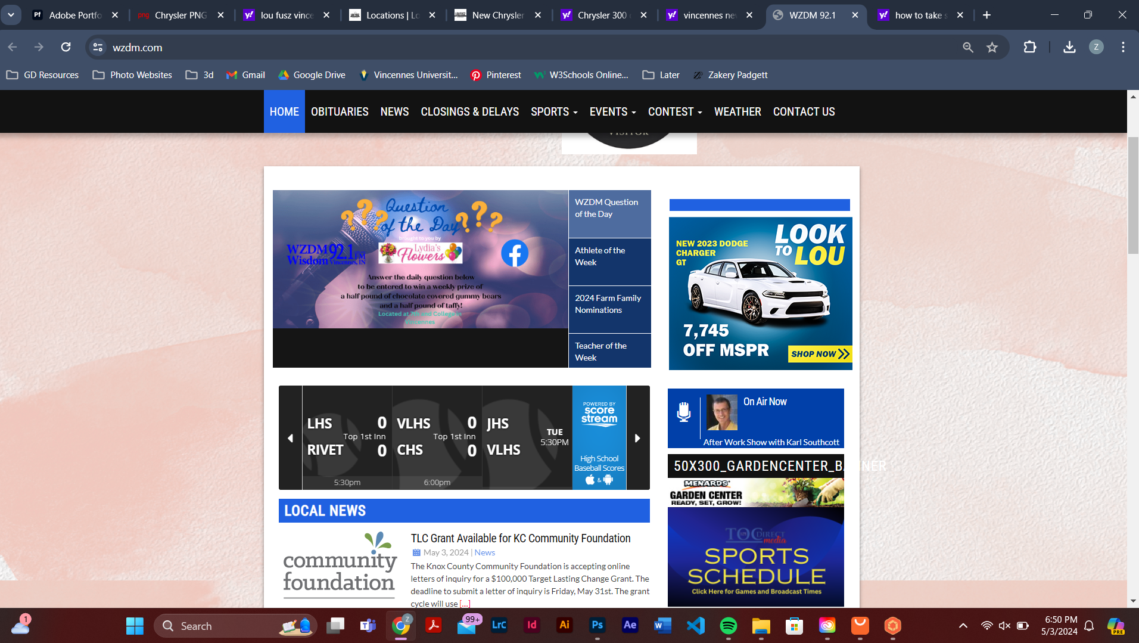The height and width of the screenshot is (643, 1139).
Task: Open the GD Resources bookmark folder
Action: click(x=42, y=75)
